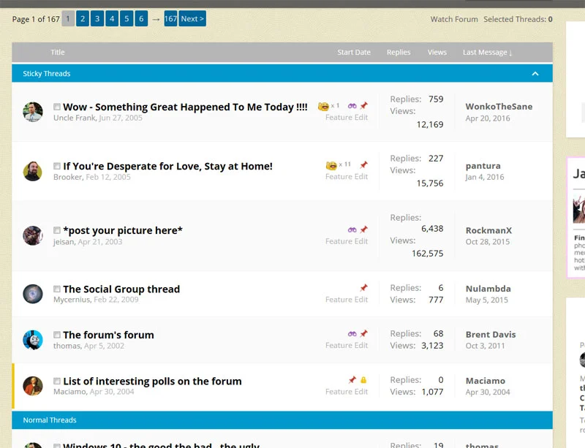Go to page 3

point(97,19)
